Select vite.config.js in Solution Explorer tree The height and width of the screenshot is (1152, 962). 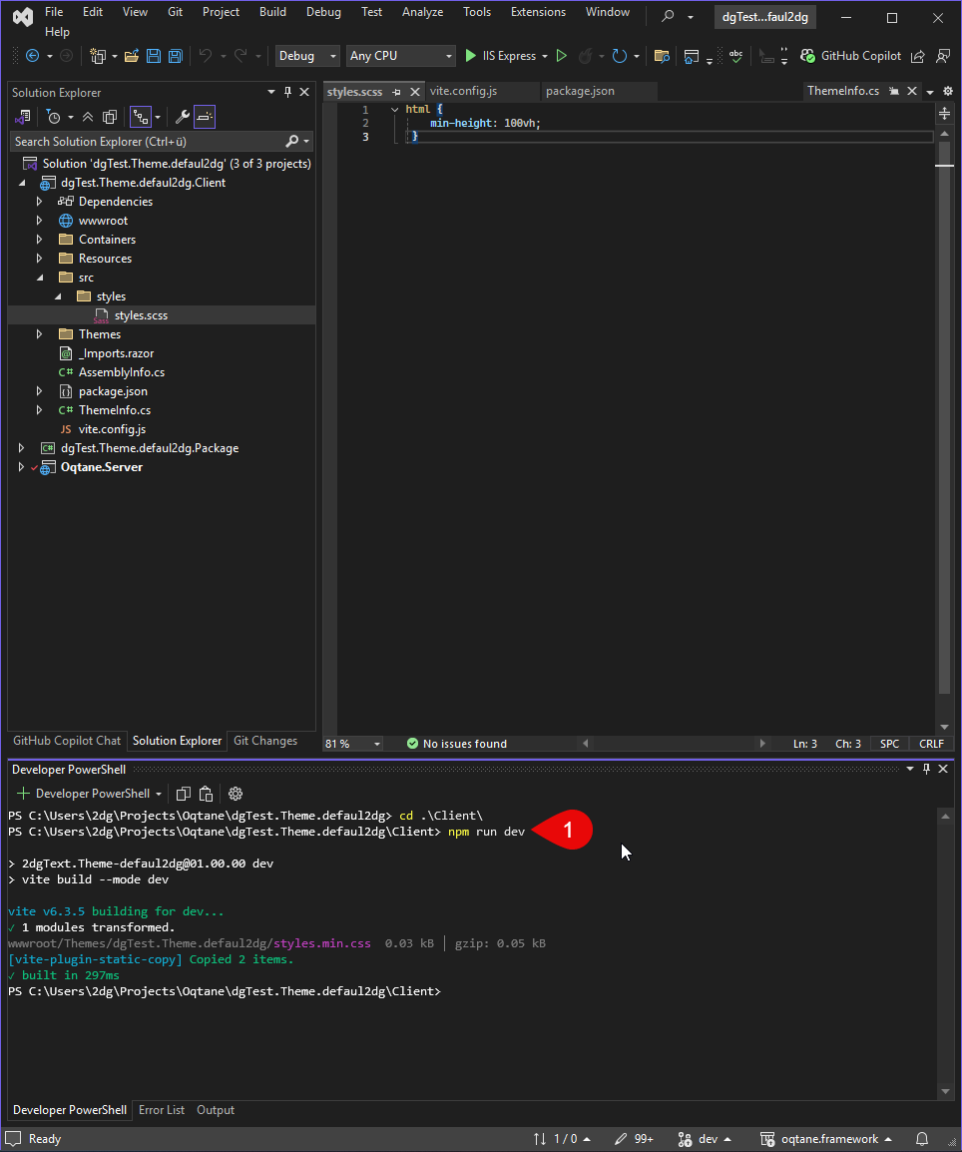[x=112, y=429]
